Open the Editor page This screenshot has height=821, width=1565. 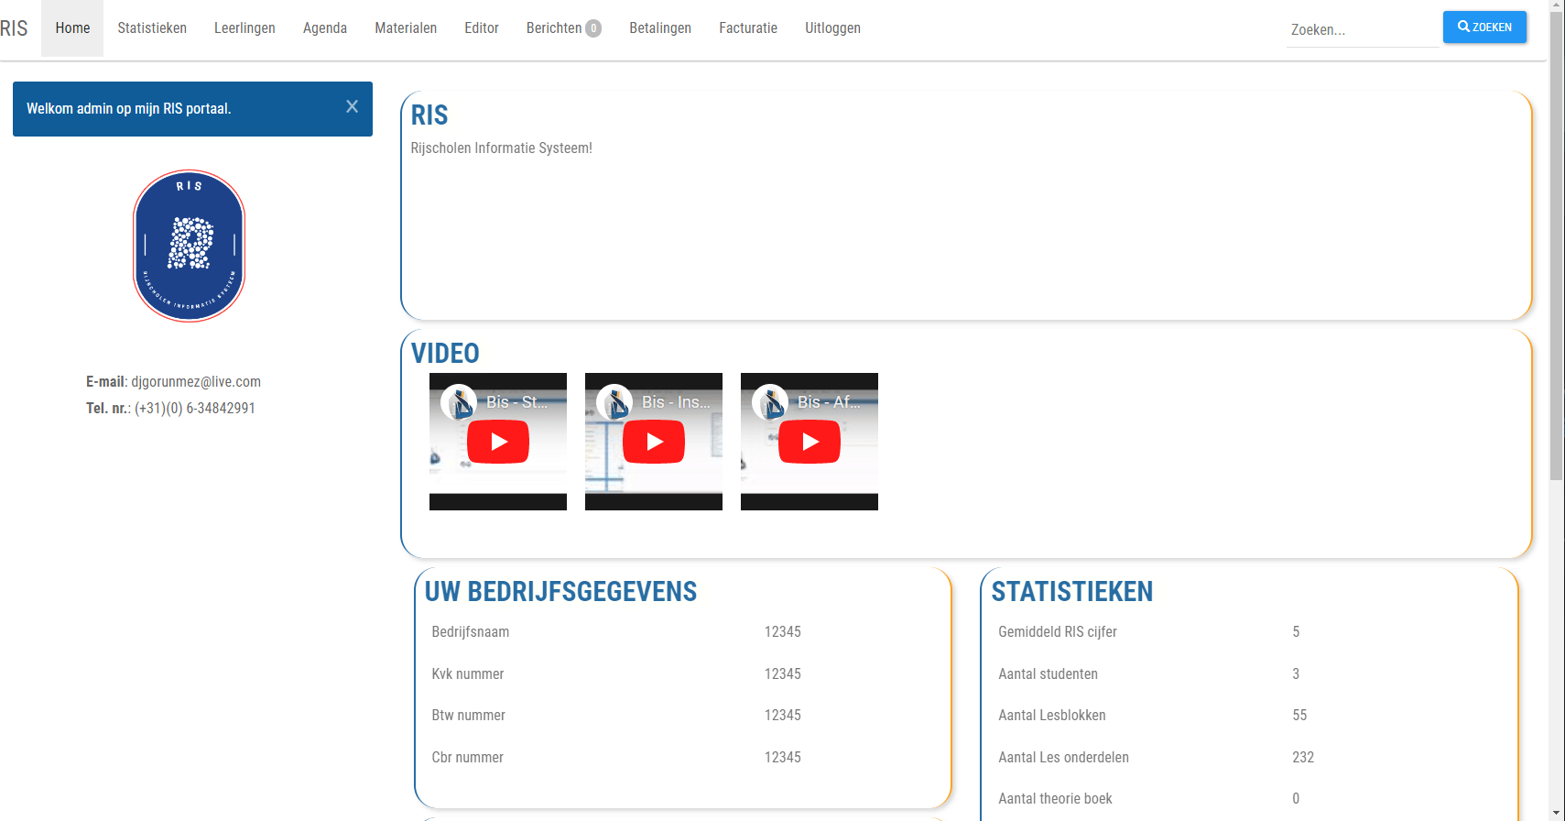[x=482, y=28]
